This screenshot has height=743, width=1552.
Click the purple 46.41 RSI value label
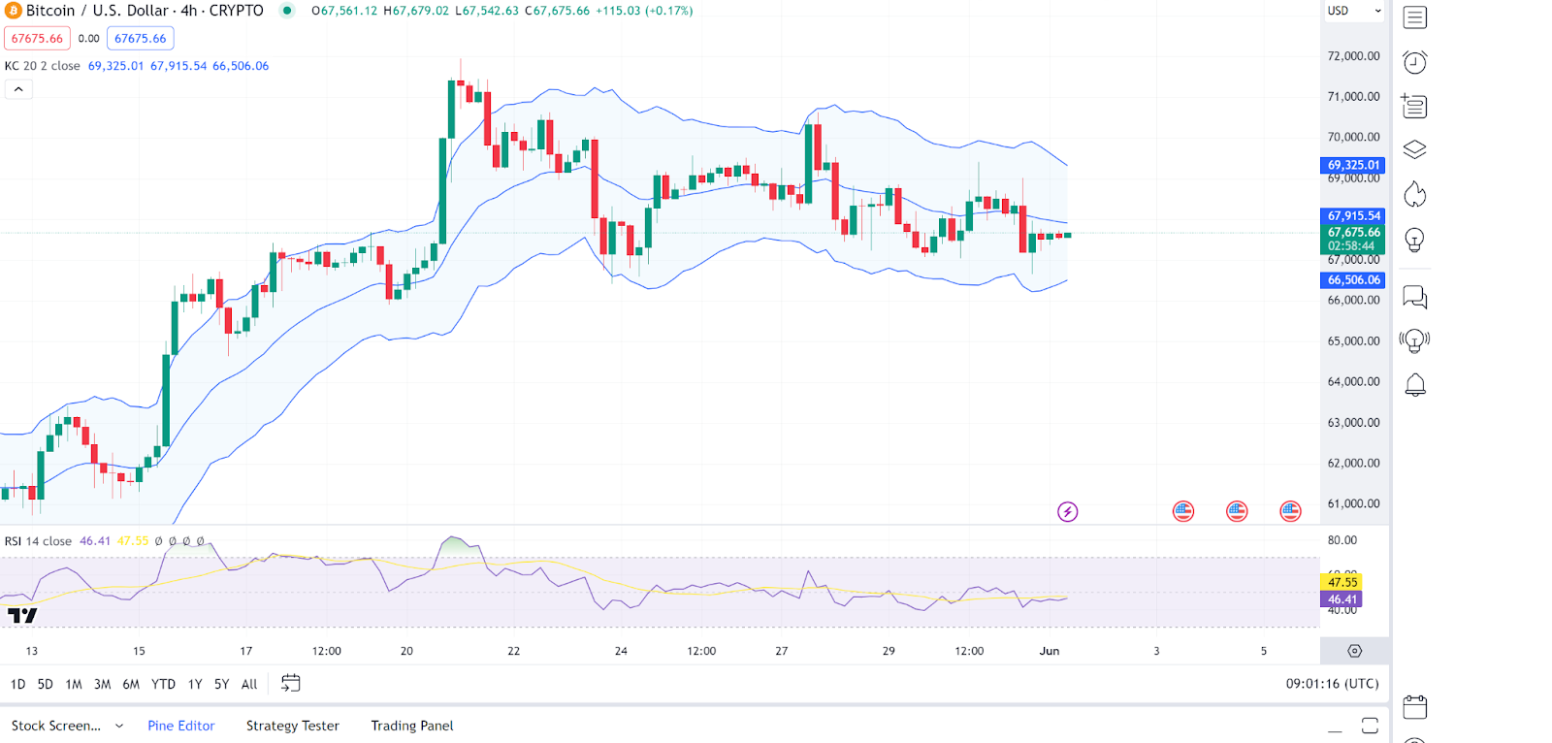click(x=1342, y=599)
